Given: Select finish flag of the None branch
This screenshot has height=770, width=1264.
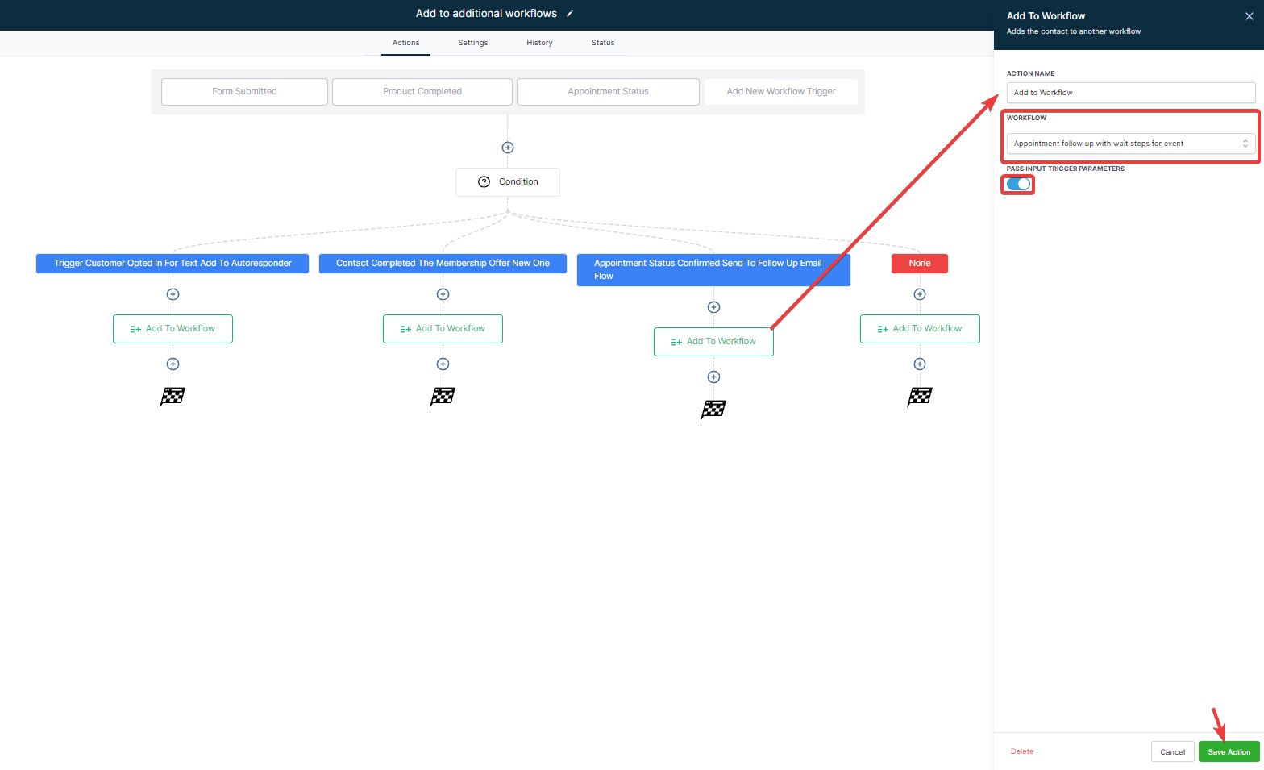Looking at the screenshot, I should 920,397.
